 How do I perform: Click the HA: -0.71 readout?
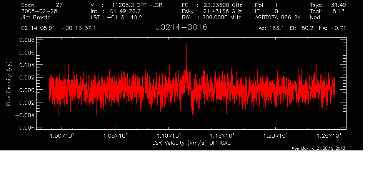tap(332, 28)
